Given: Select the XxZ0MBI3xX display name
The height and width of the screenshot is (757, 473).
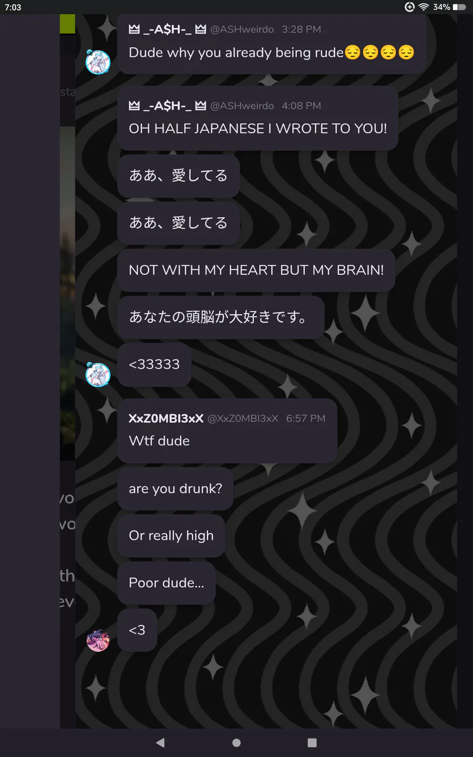Looking at the screenshot, I should point(166,418).
